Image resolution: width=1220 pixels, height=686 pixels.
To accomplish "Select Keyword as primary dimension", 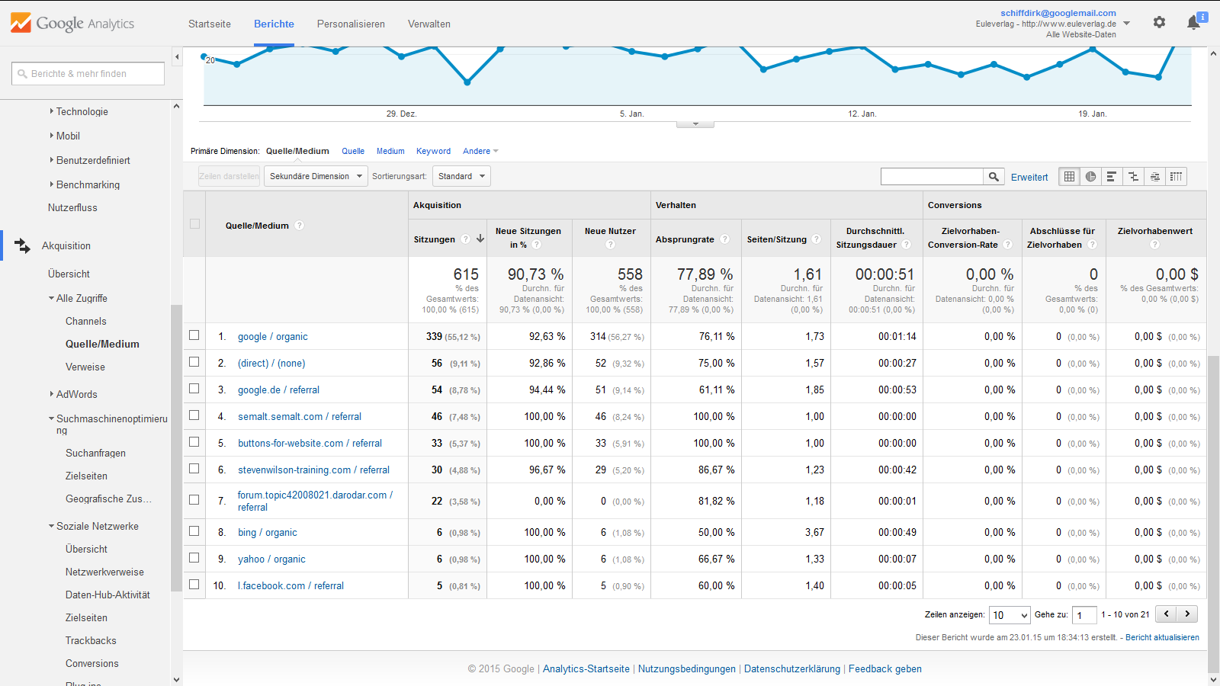I will (x=433, y=151).
